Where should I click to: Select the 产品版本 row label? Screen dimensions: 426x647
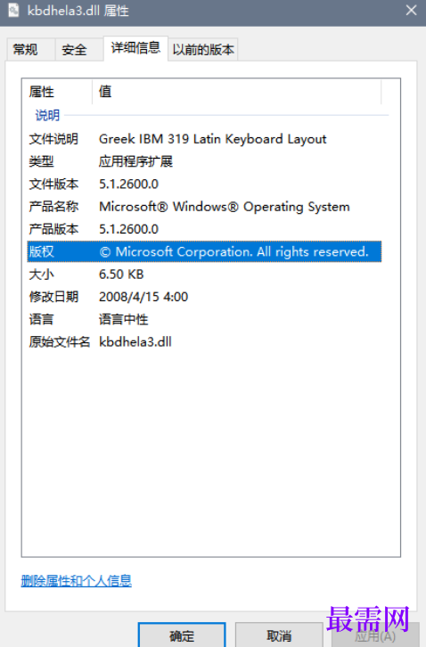[x=53, y=229]
